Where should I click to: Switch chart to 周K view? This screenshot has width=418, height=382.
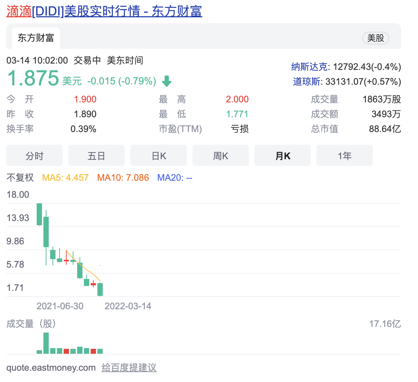[221, 156]
